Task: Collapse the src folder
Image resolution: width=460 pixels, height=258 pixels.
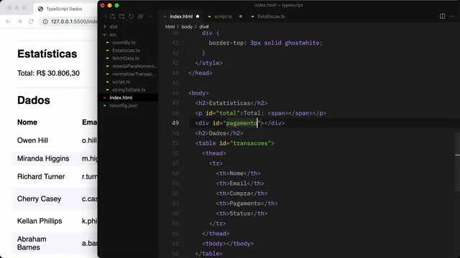Action: pyautogui.click(x=113, y=34)
